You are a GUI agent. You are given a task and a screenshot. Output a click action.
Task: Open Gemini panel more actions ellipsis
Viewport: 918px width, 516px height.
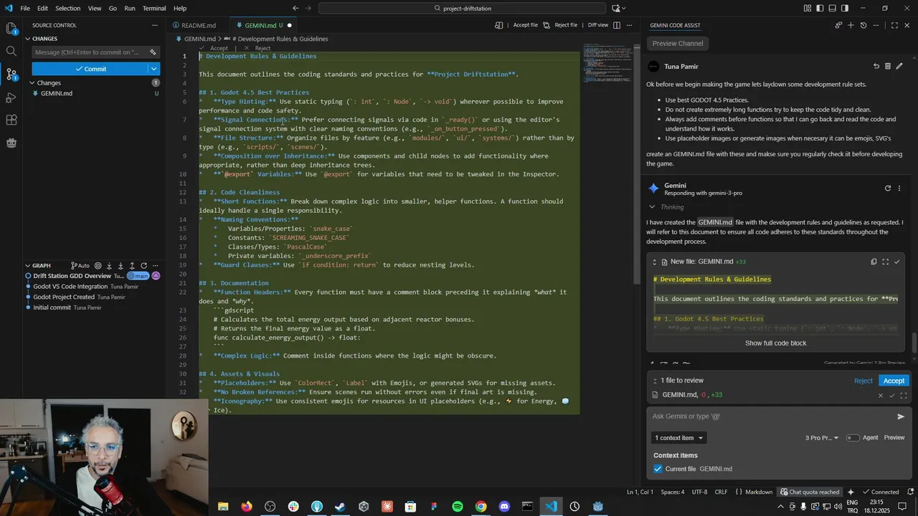[x=876, y=25]
